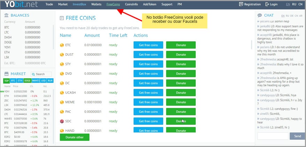Get free coins for DUST
This screenshot has height=147, width=306.
click(x=148, y=55)
